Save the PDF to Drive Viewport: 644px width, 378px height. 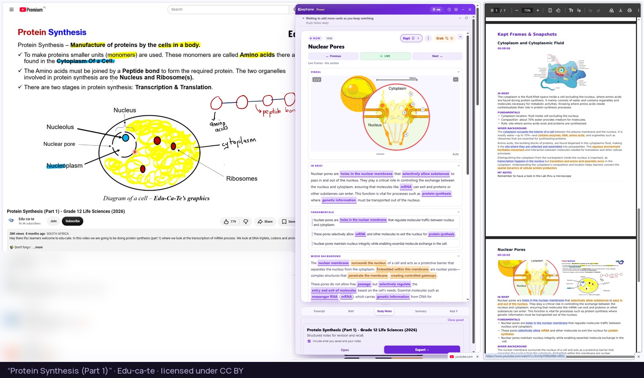(x=611, y=10)
